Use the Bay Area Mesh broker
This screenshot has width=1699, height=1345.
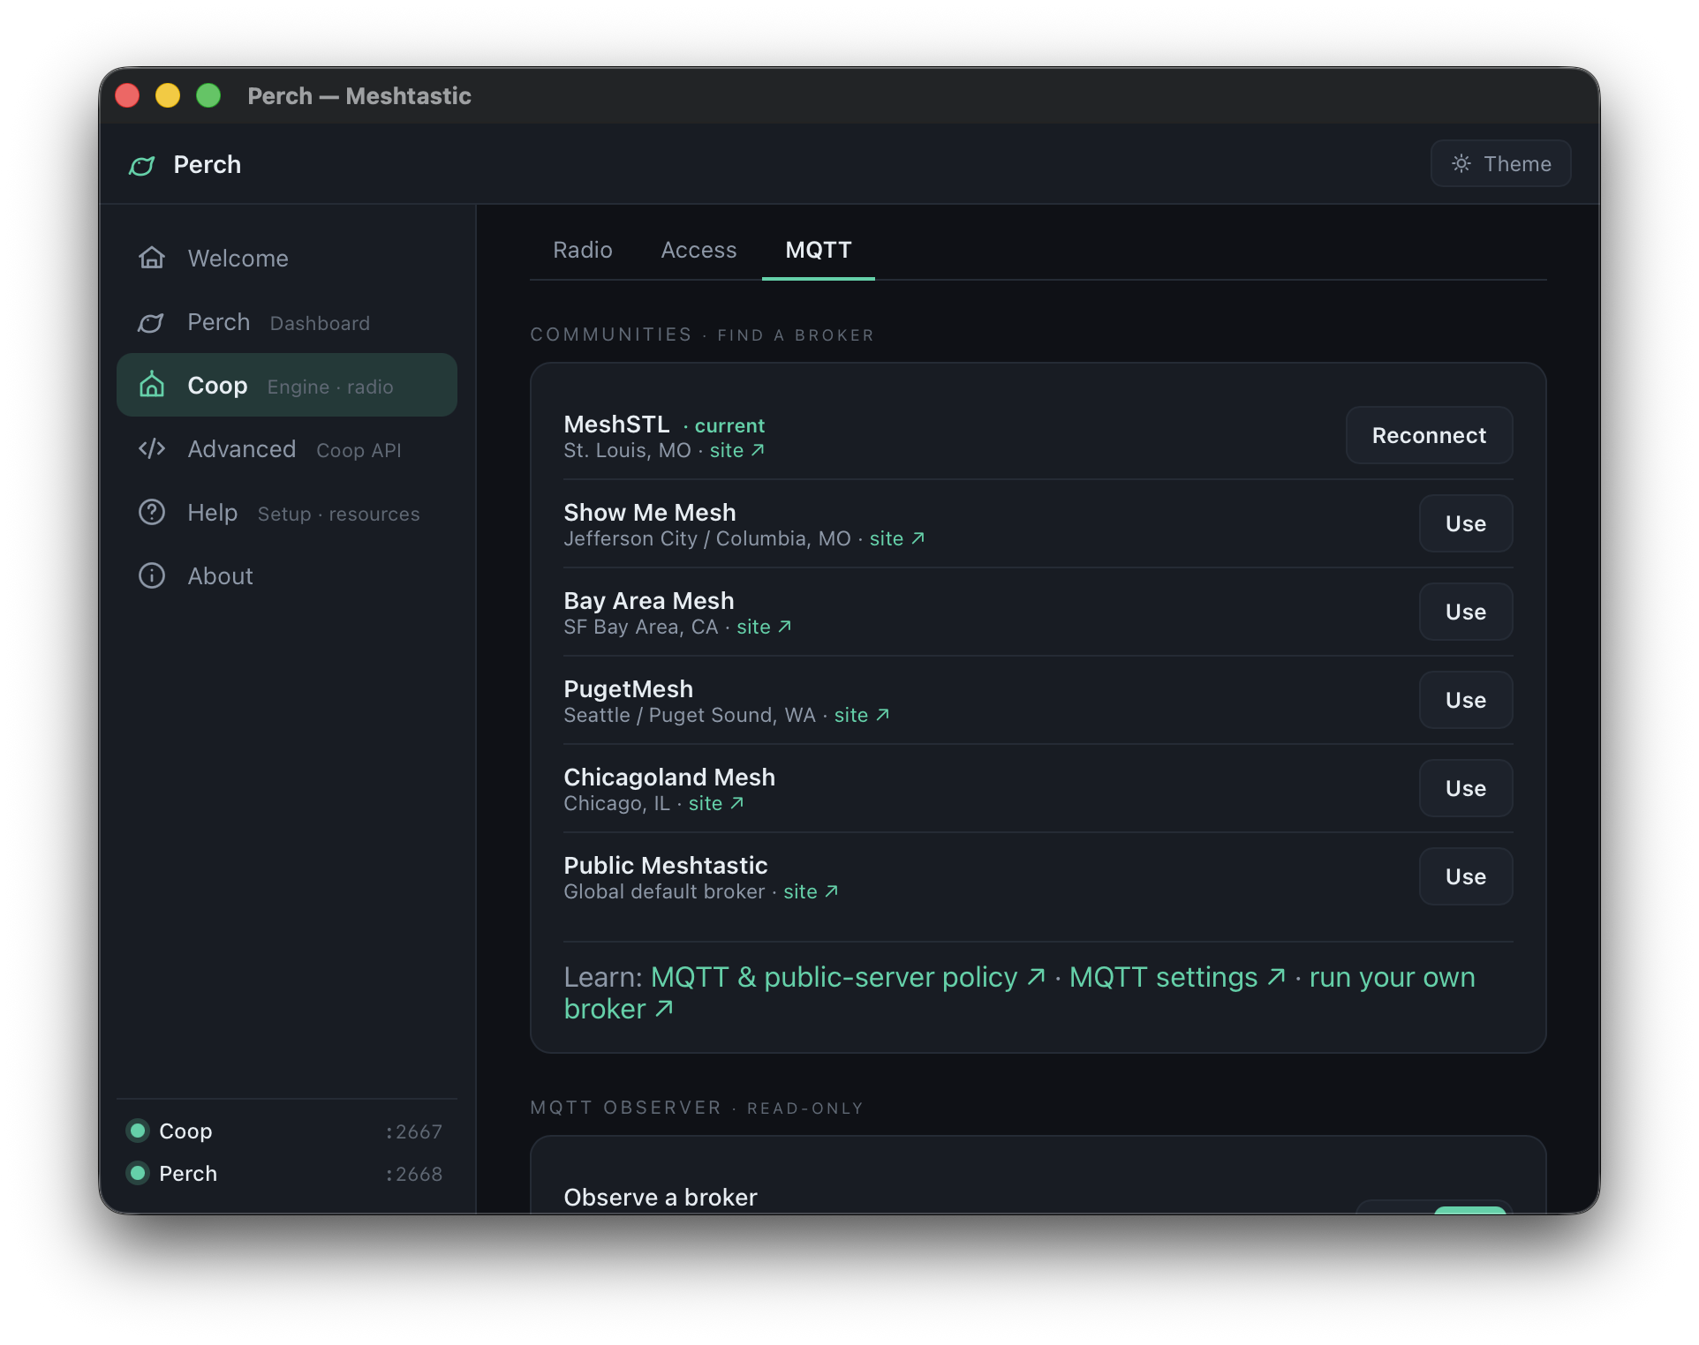tap(1466, 612)
